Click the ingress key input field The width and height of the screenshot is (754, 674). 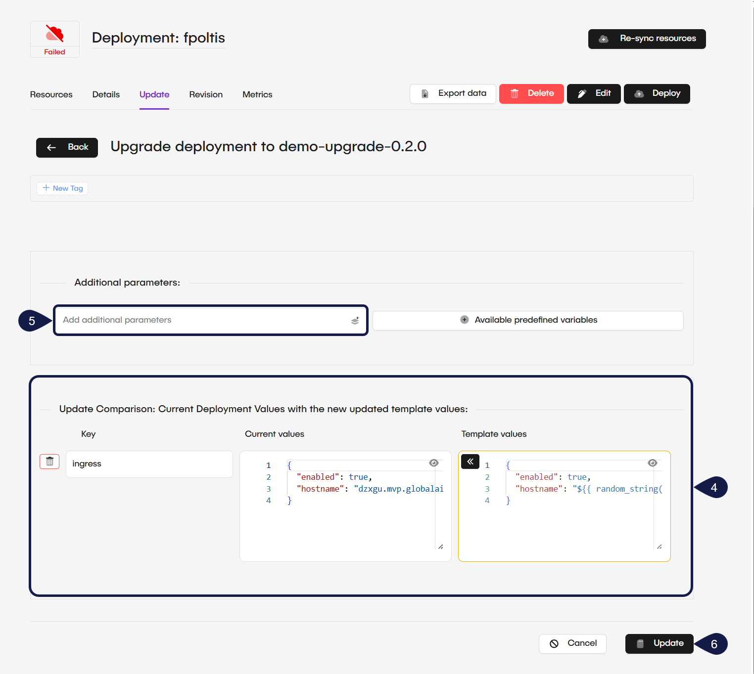(149, 464)
